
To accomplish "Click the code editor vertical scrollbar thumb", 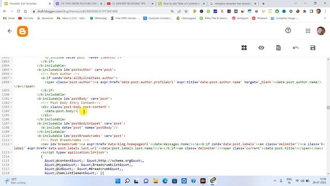I will click(x=328, y=107).
